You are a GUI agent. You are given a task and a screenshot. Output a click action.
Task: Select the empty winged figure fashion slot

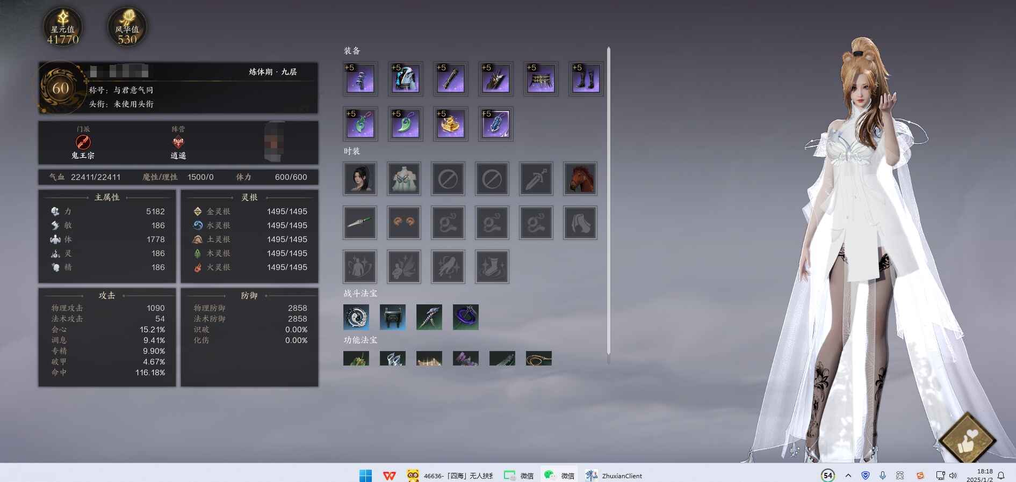tap(404, 267)
